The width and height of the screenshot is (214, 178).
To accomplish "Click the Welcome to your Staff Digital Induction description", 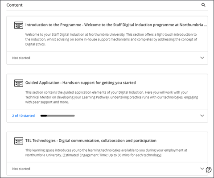I will click(x=111, y=39).
